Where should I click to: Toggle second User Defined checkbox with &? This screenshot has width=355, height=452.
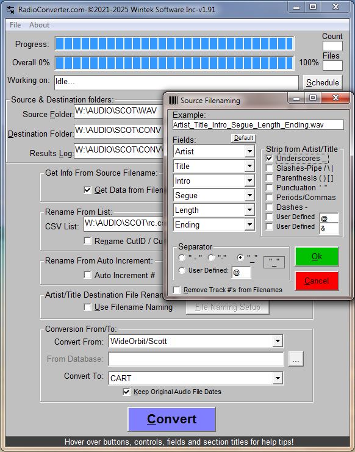coord(269,226)
